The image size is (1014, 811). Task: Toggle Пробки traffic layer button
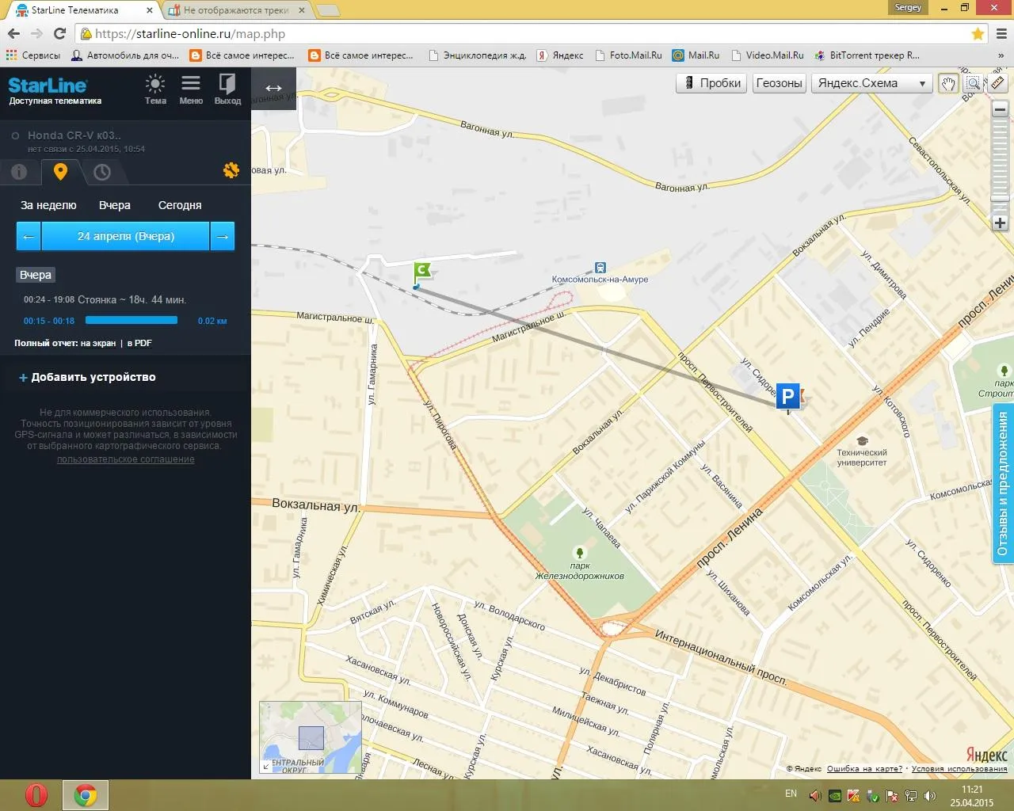[711, 83]
